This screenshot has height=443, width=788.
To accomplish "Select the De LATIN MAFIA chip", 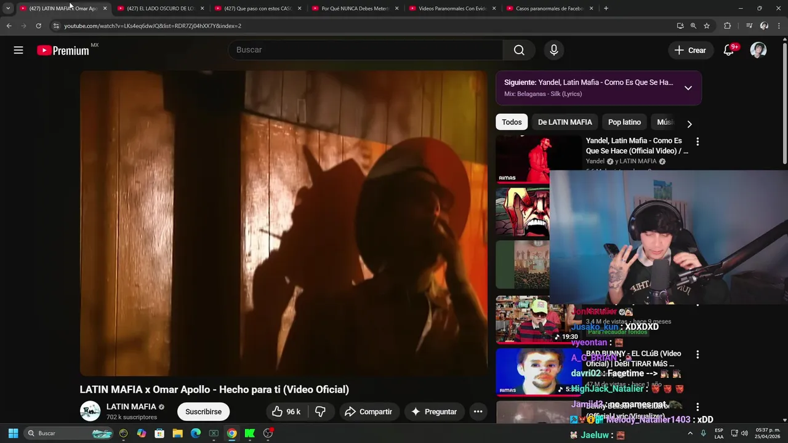I will click(x=565, y=122).
